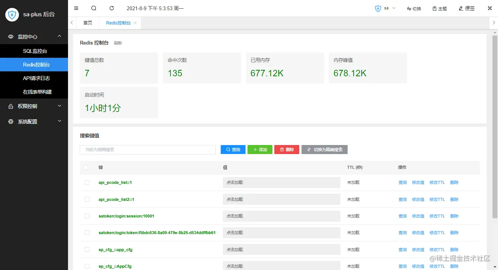Click the 已用内存 value 677.12K
The height and width of the screenshot is (270, 498).
[x=267, y=73]
